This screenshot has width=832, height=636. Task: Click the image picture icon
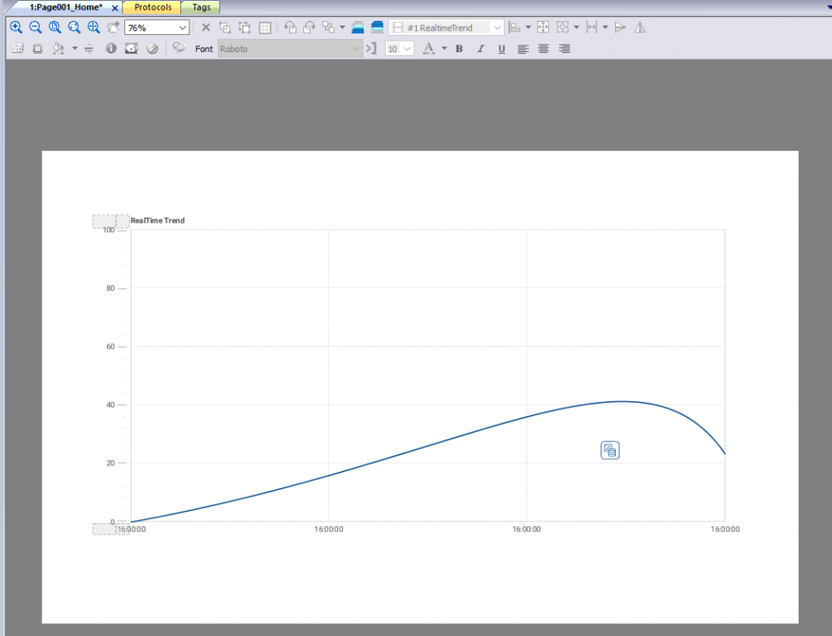(x=132, y=49)
